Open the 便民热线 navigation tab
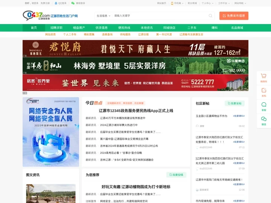Viewport: 271px width, 203px height. (x=124, y=28)
